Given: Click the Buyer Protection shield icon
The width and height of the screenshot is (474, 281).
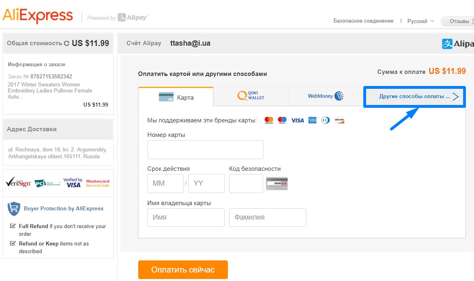Looking at the screenshot, I should coord(14,208).
